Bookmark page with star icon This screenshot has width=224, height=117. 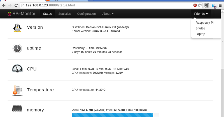pos(200,5)
